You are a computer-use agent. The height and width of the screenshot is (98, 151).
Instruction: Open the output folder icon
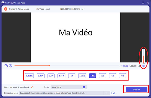point(113,93)
